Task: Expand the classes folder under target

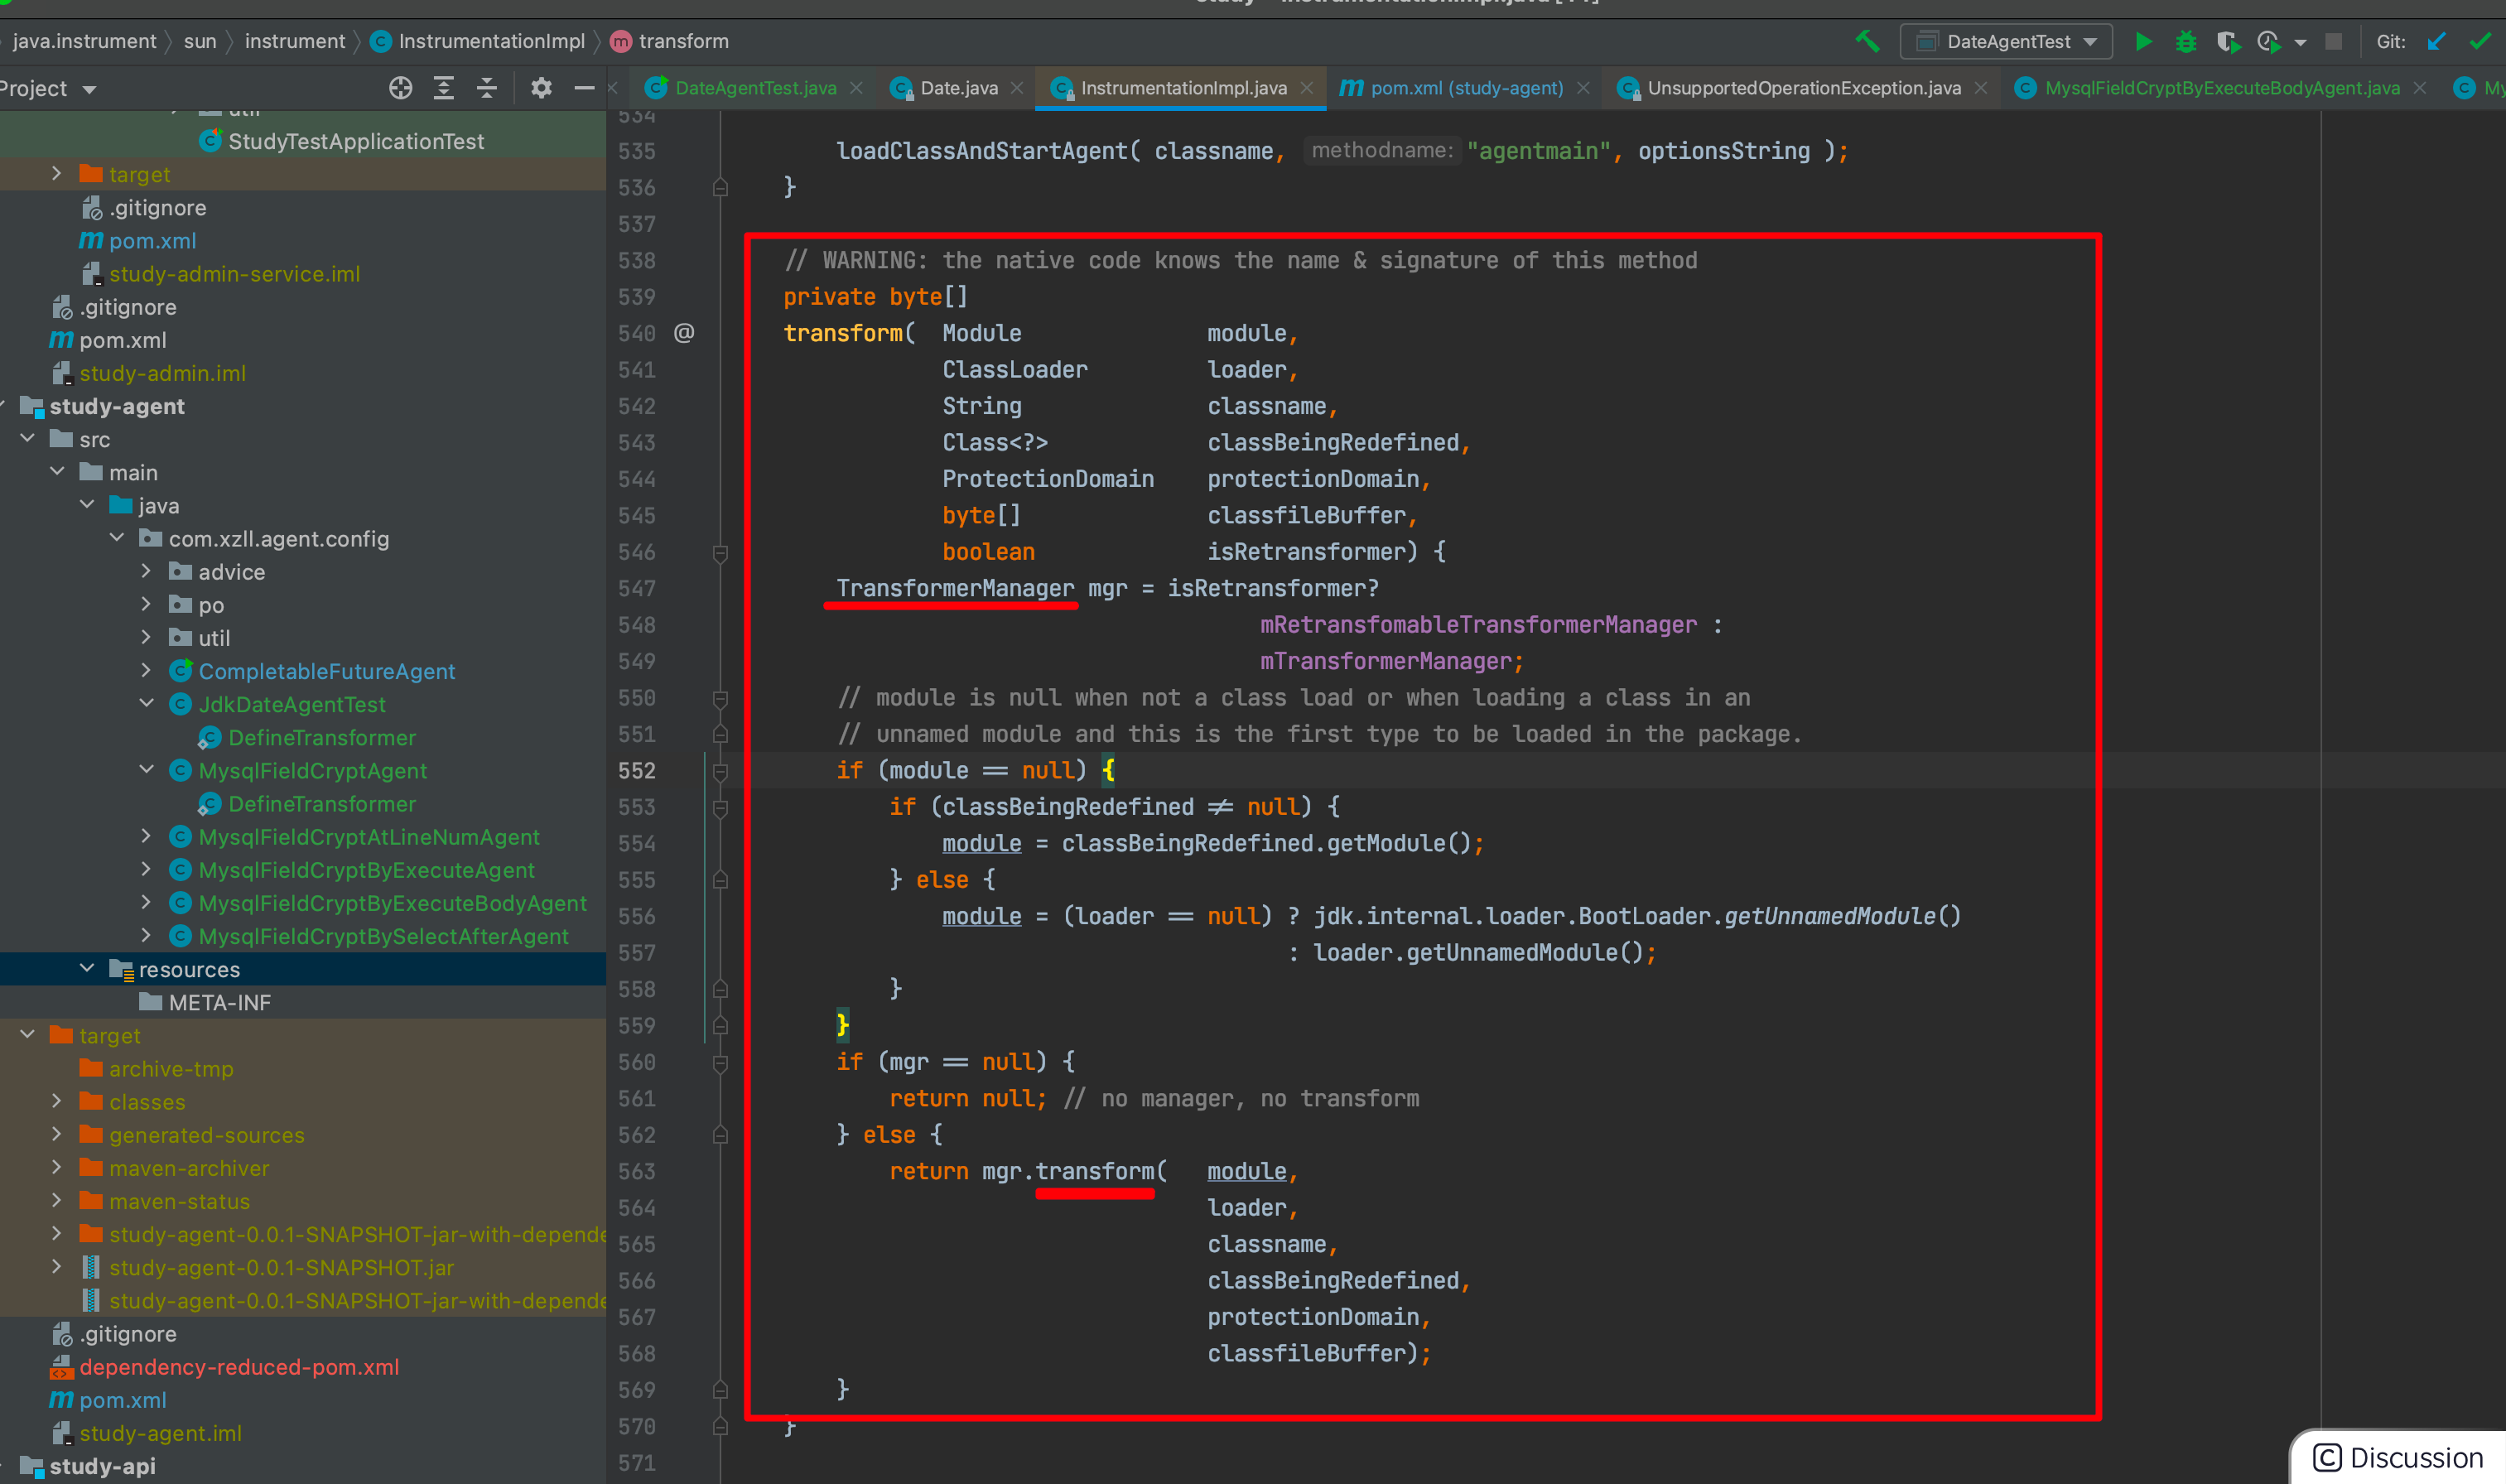Action: pyautogui.click(x=57, y=1101)
